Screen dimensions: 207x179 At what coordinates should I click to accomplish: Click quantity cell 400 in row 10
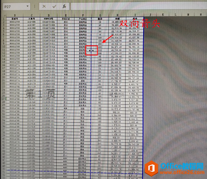coord(100,47)
